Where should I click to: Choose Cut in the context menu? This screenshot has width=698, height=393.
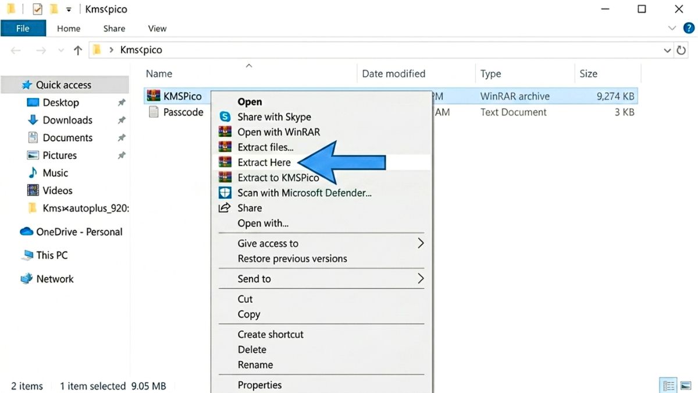point(245,299)
